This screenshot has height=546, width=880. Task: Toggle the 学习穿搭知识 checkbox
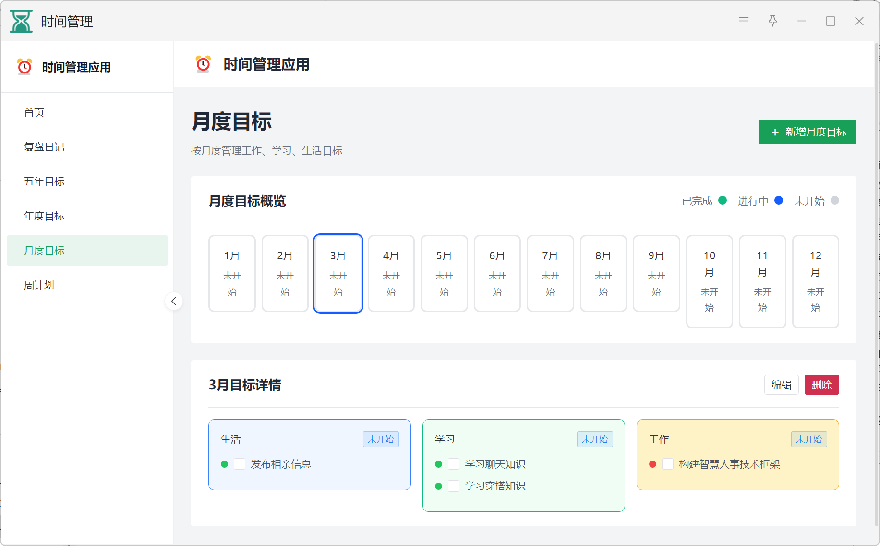click(454, 486)
